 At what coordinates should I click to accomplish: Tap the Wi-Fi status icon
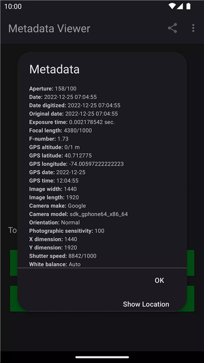(x=172, y=6)
